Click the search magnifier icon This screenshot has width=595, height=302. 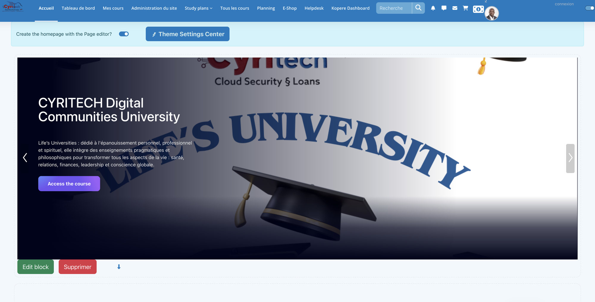coord(418,8)
